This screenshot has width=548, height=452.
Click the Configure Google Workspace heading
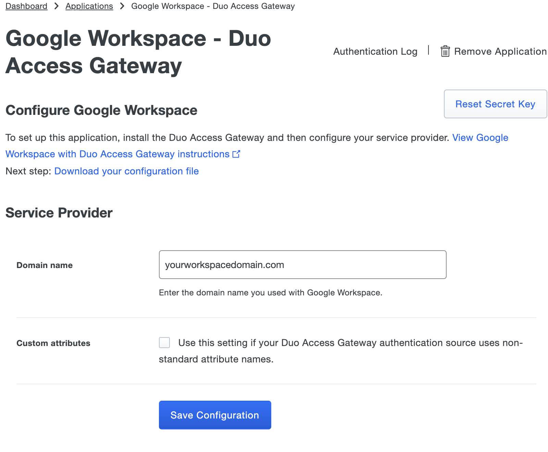(101, 110)
